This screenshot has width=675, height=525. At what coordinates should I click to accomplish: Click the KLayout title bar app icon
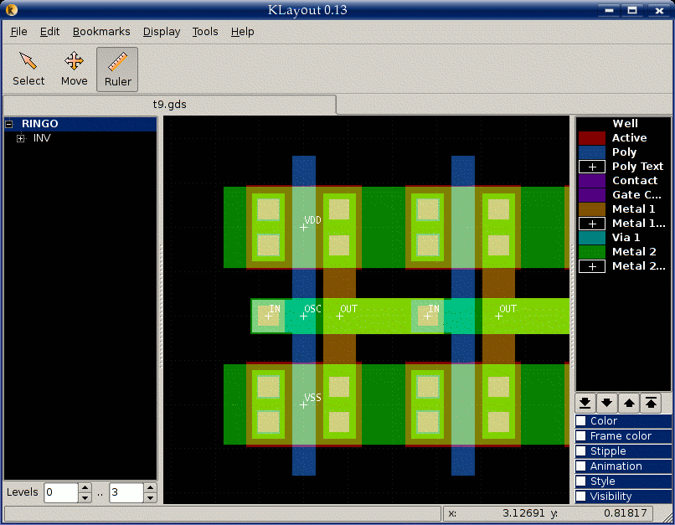coord(11,10)
